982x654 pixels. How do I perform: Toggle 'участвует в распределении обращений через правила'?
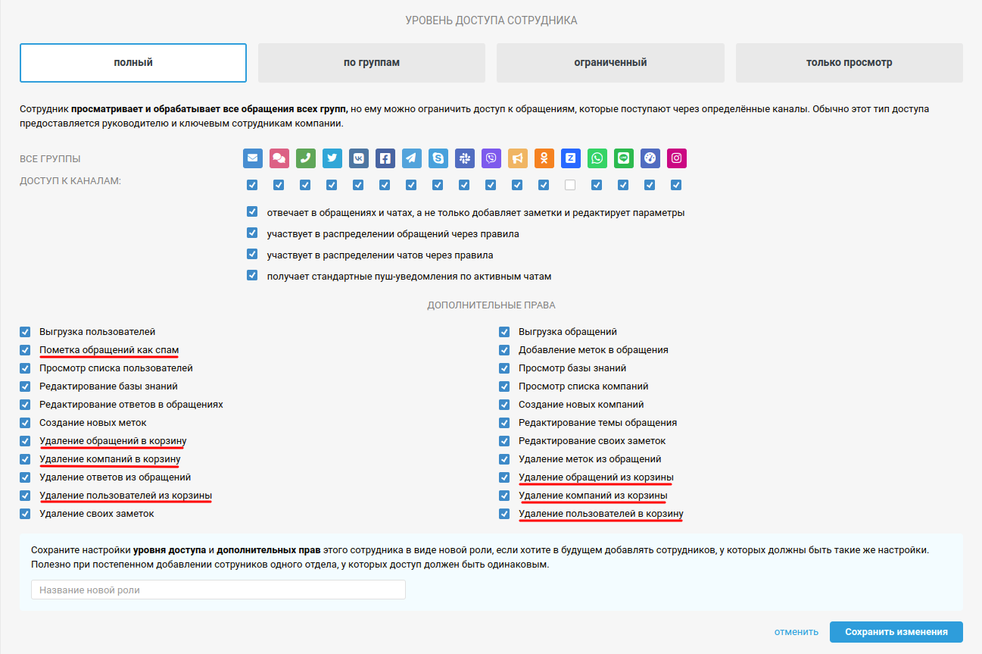click(252, 233)
